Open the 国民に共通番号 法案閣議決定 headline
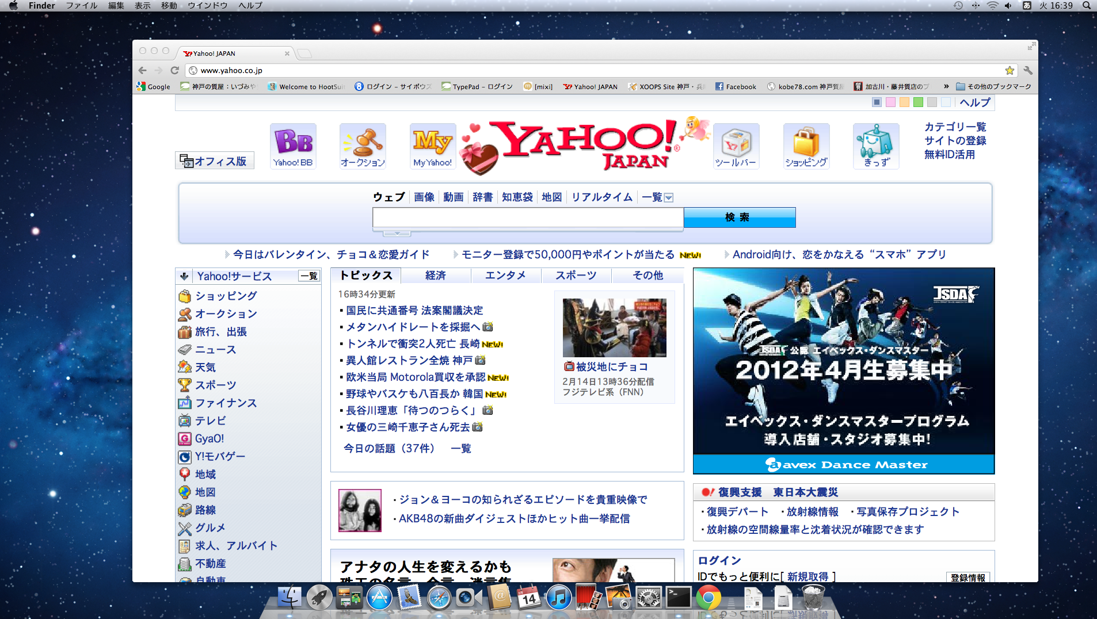Image resolution: width=1097 pixels, height=619 pixels. [x=414, y=310]
